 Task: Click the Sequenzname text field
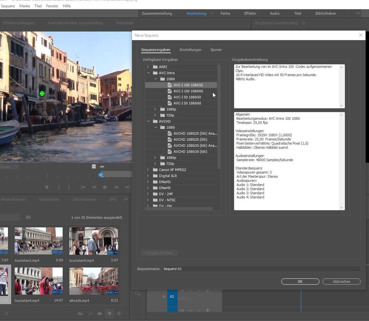pyautogui.click(x=261, y=269)
